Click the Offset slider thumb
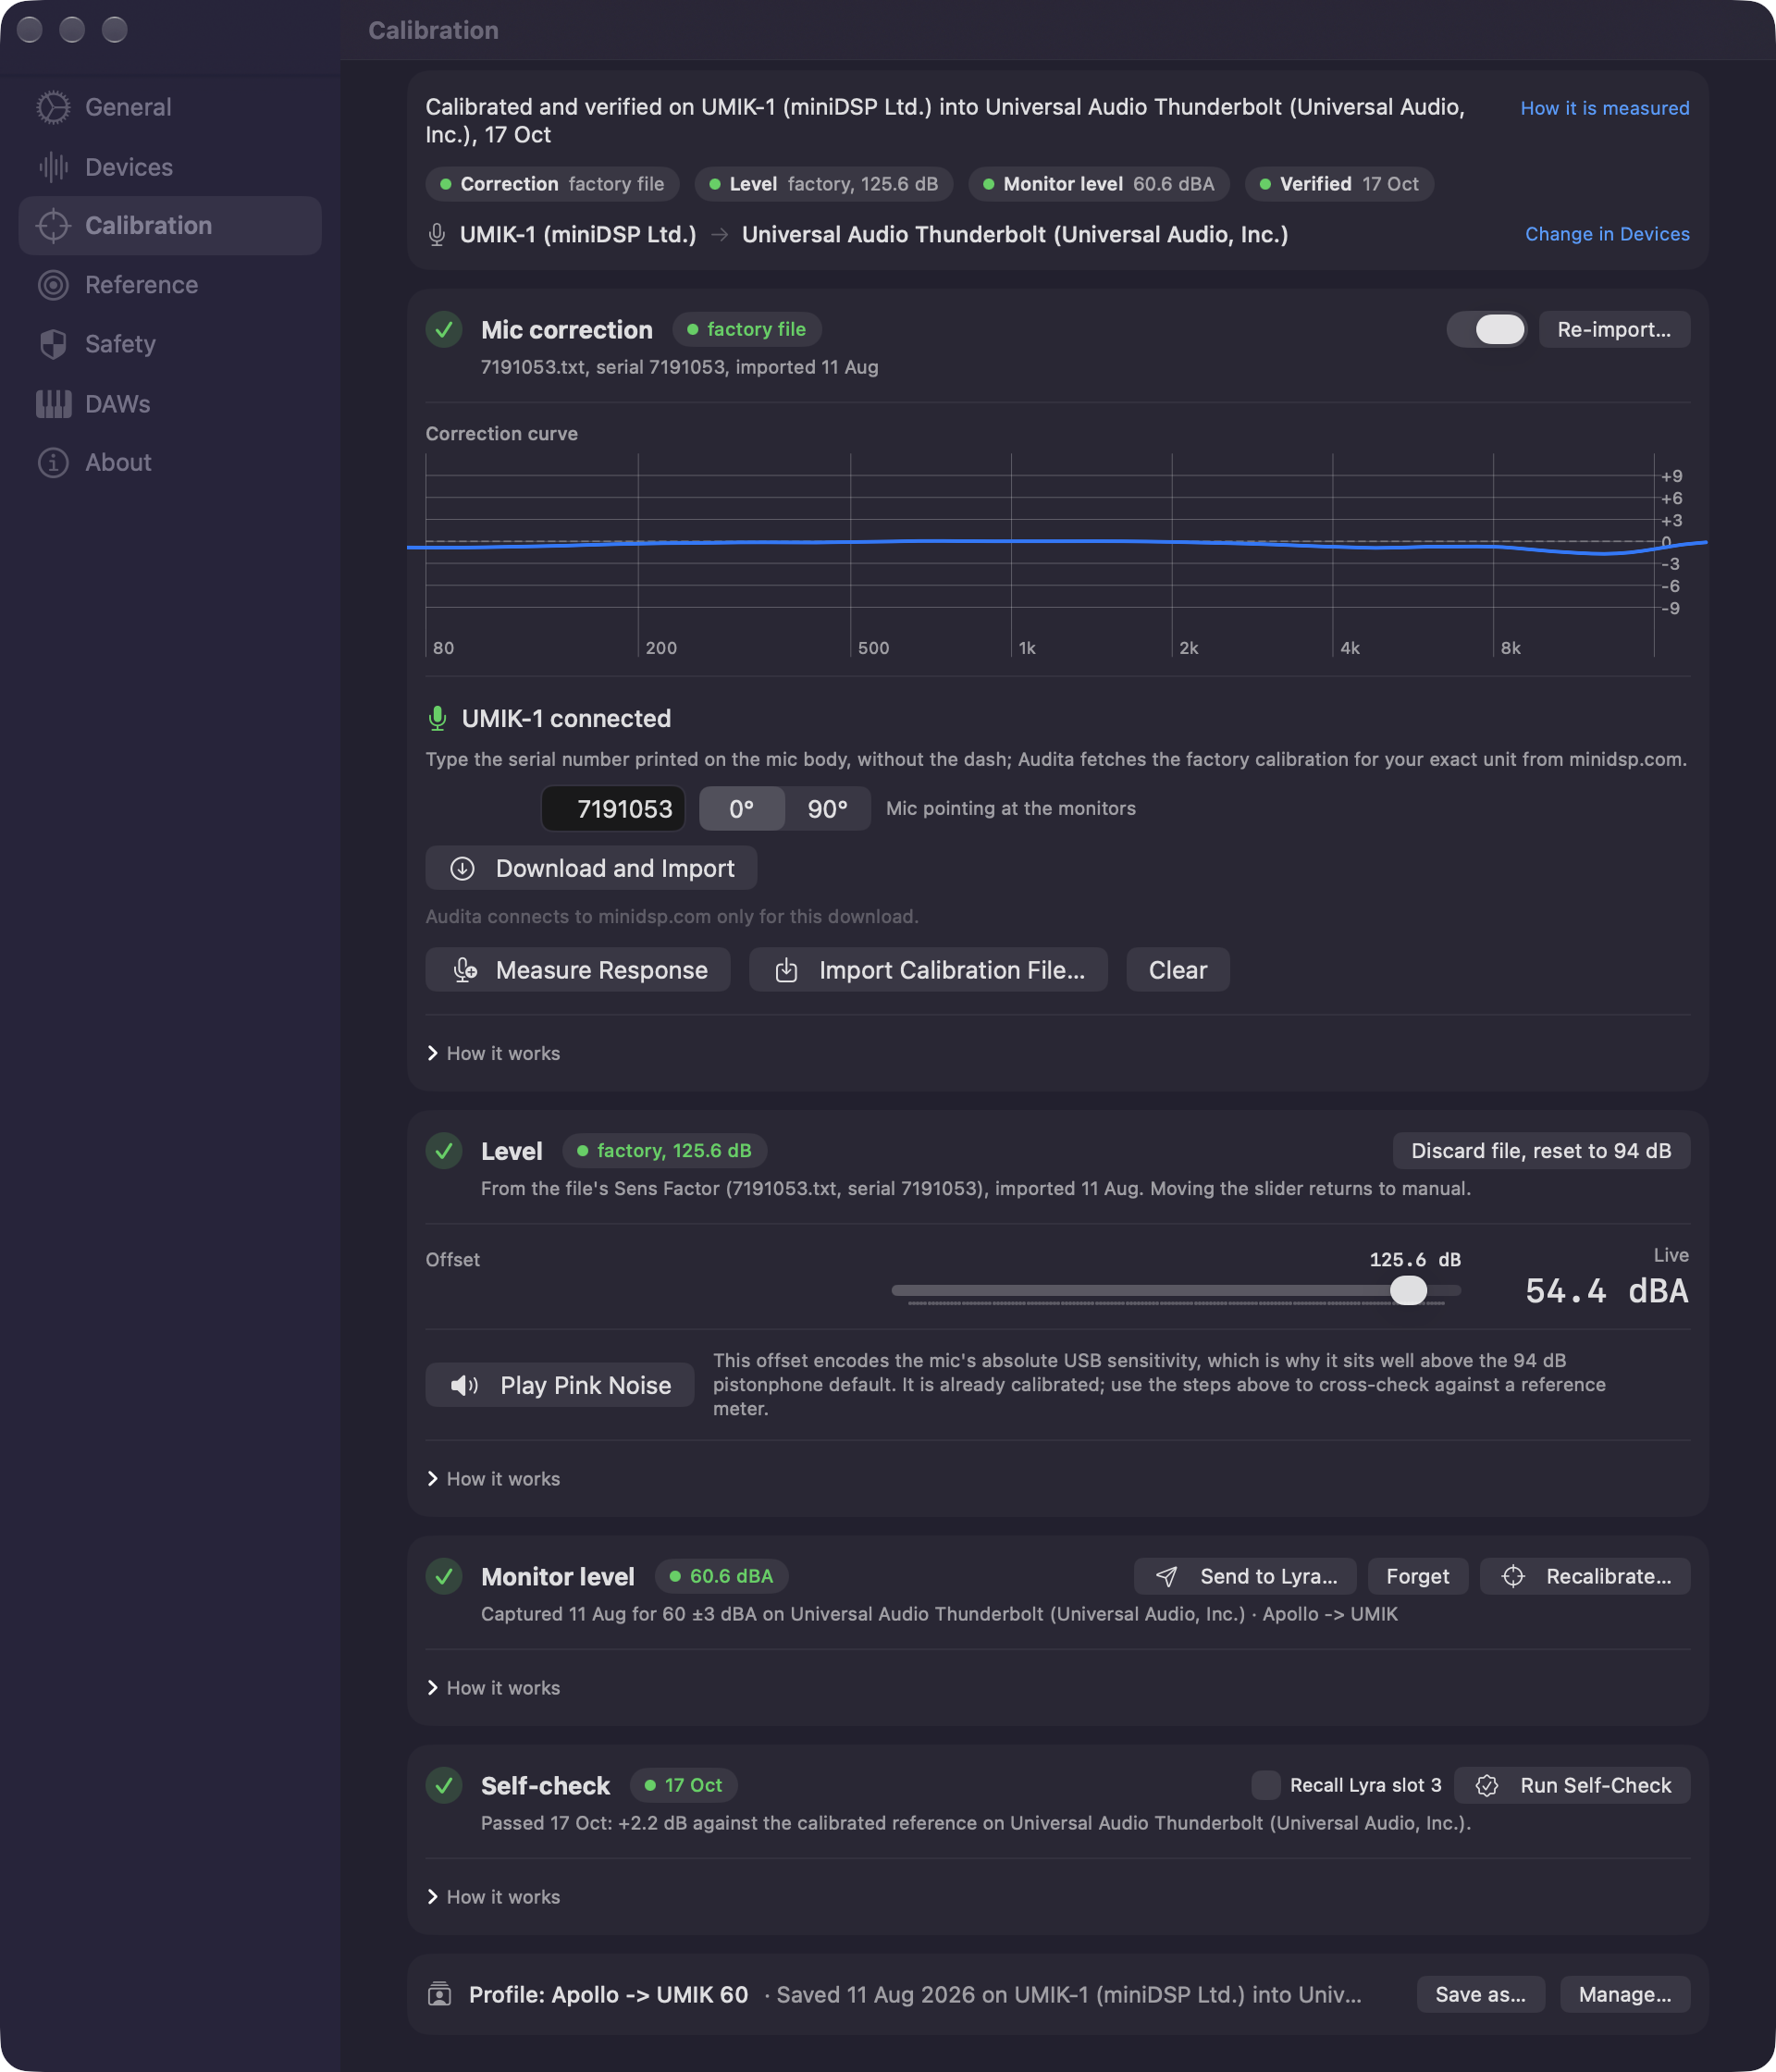The image size is (1776, 2072). [x=1408, y=1291]
